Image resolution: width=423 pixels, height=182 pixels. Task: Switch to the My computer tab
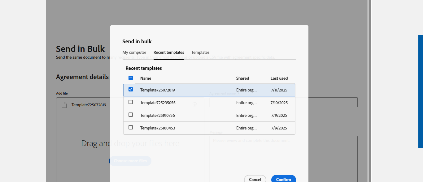click(134, 53)
